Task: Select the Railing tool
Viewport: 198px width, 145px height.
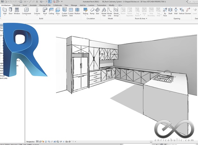Action: tap(85, 11)
